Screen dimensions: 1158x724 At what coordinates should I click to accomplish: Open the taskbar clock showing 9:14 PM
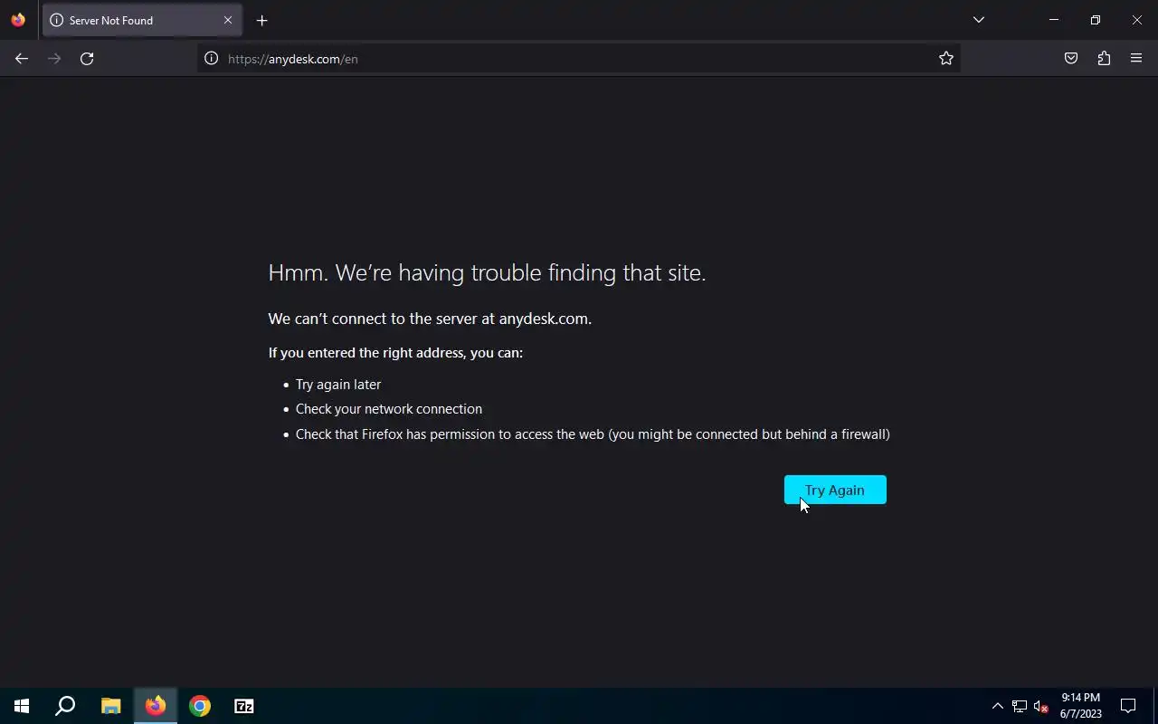[x=1081, y=706]
